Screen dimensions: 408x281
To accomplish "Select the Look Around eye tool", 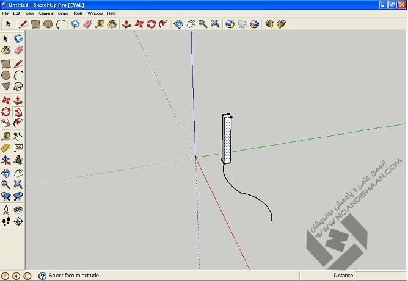I will tap(18, 209).
